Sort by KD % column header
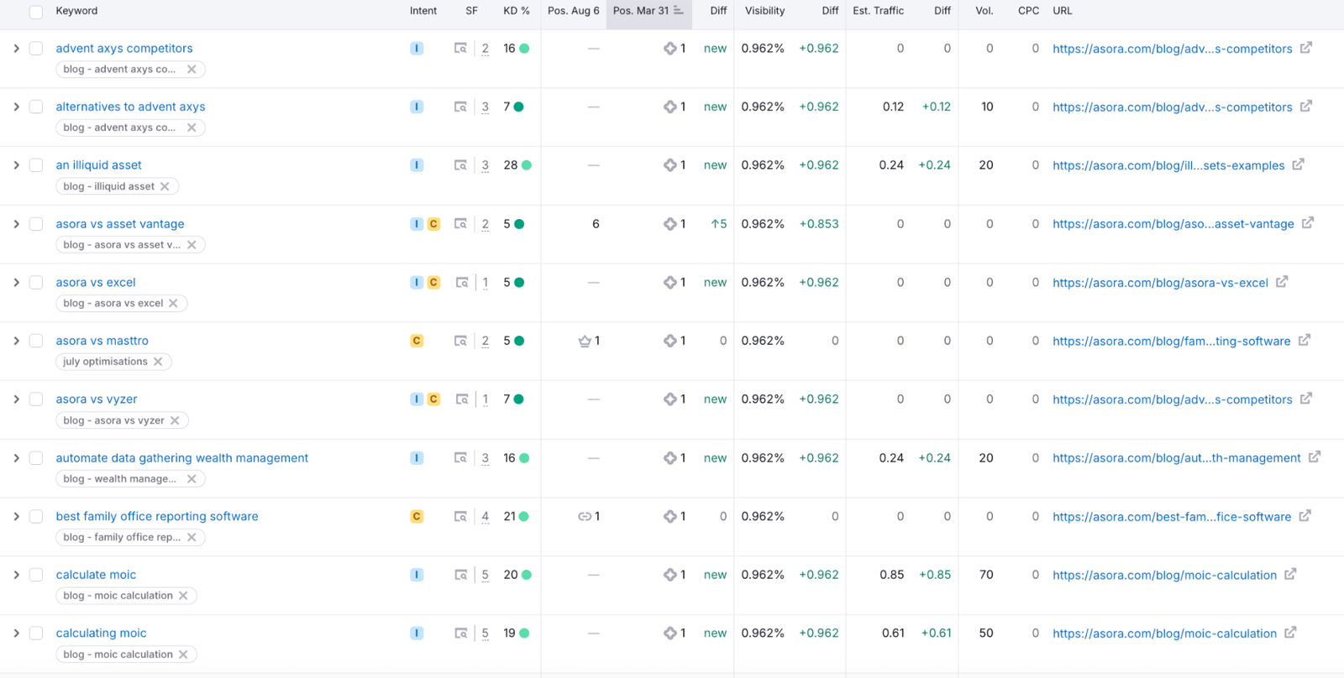 click(517, 11)
